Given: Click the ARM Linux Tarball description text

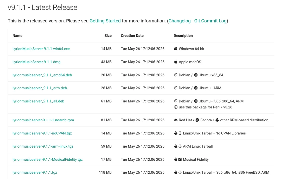Looking at the screenshot, I should click(x=198, y=146).
